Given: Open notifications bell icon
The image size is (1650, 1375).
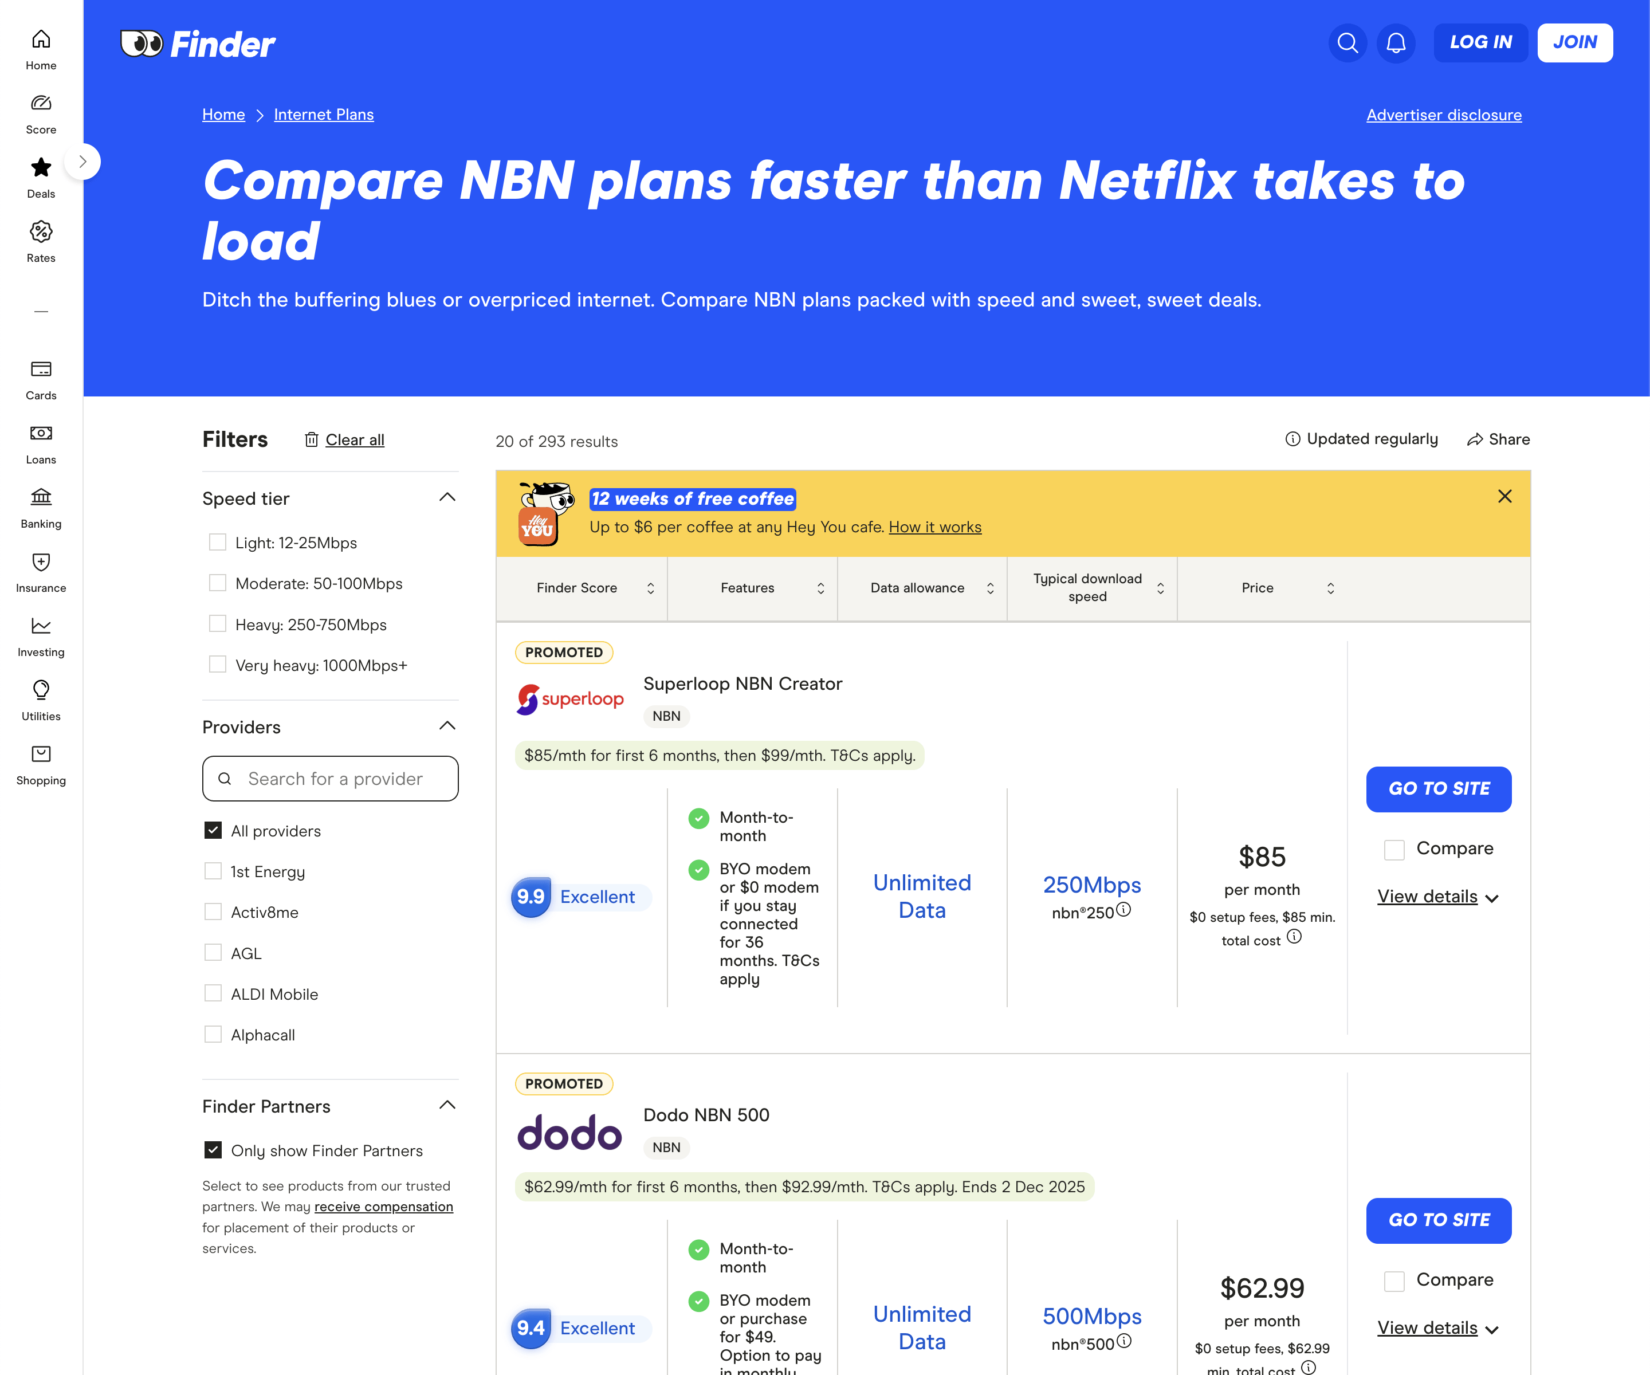Looking at the screenshot, I should click(1396, 42).
